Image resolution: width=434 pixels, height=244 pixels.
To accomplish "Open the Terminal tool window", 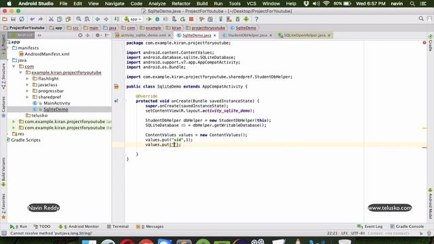I will click(x=117, y=226).
